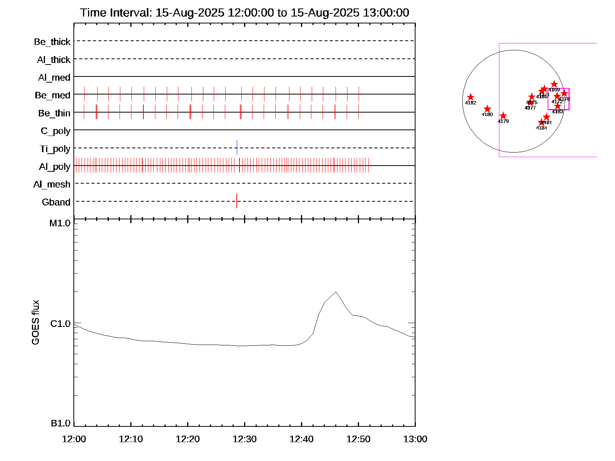Click the C_poly filter label
This screenshot has height=461, width=615.
click(x=55, y=131)
